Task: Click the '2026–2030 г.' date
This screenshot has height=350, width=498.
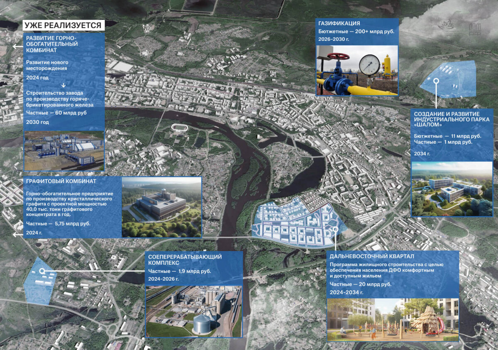Action: (x=334, y=39)
